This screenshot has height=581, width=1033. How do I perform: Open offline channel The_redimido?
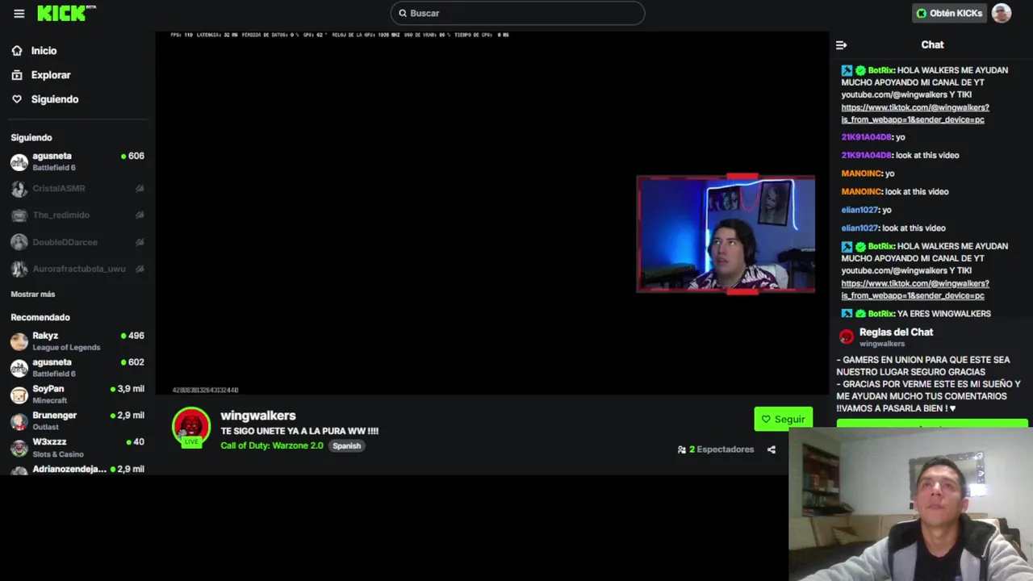click(x=77, y=215)
